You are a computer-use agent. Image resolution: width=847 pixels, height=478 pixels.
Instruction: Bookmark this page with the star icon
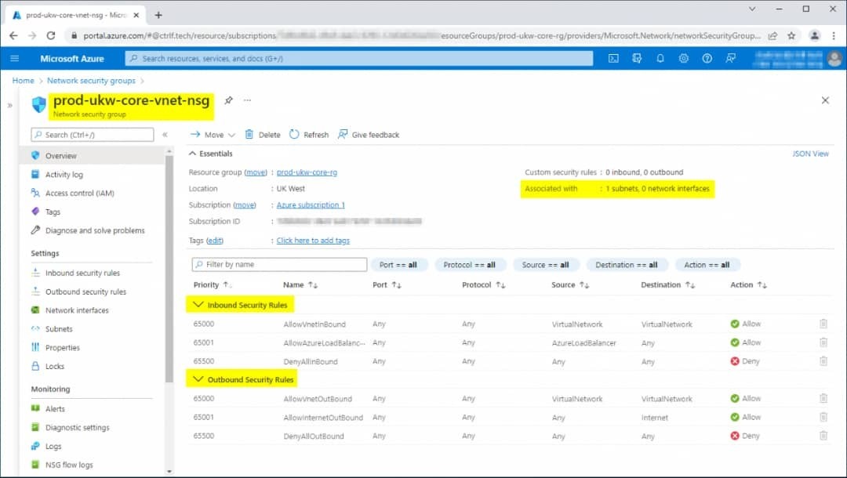(791, 35)
